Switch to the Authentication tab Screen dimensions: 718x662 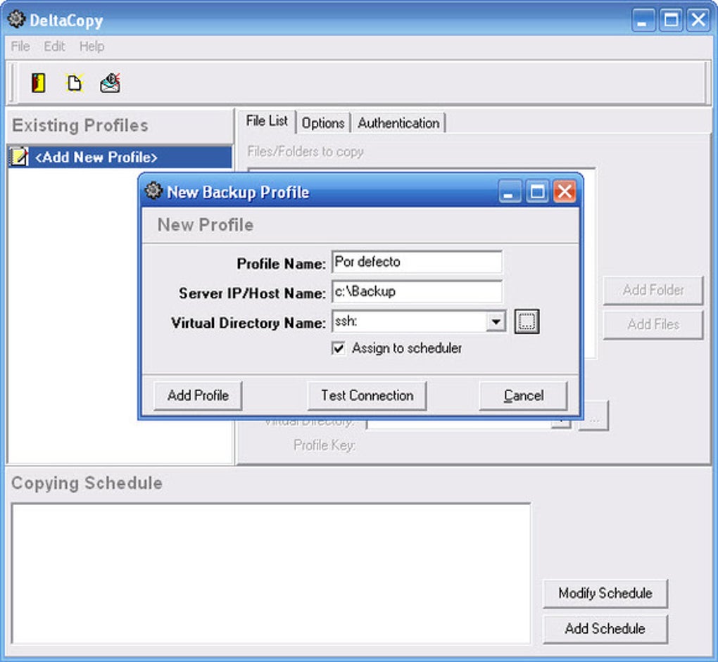pyautogui.click(x=398, y=123)
